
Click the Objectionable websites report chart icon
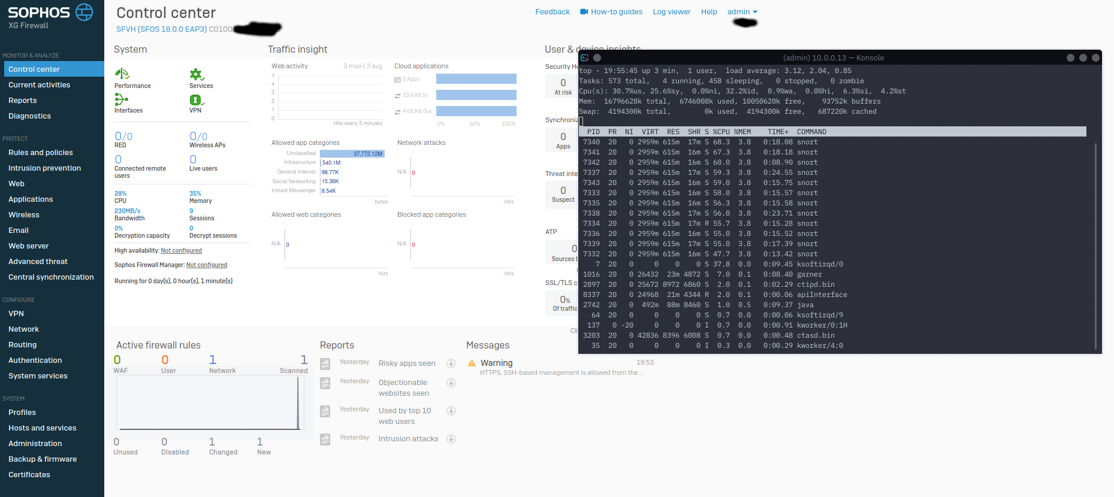[x=325, y=383]
